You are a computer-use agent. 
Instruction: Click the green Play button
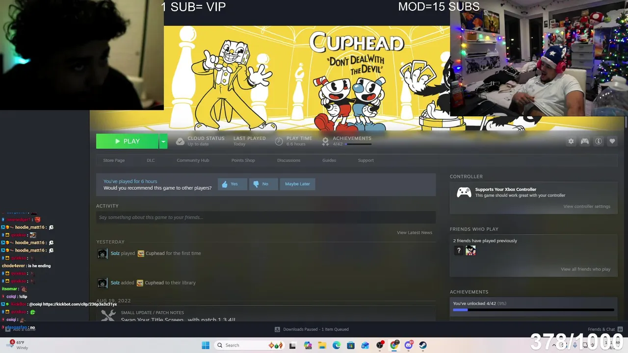(127, 141)
